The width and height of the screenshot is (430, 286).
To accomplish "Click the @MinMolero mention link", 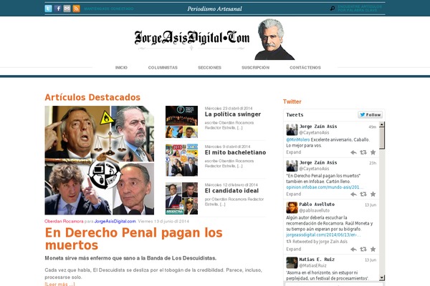I will 298,139.
